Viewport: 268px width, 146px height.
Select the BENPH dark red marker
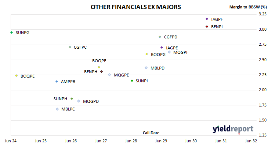[102, 72]
